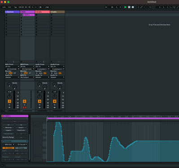Toggle the loop switch icon
The width and height of the screenshot is (179, 168).
(174, 7)
